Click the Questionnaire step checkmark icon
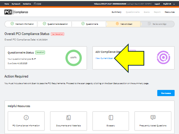 click(x=83, y=24)
